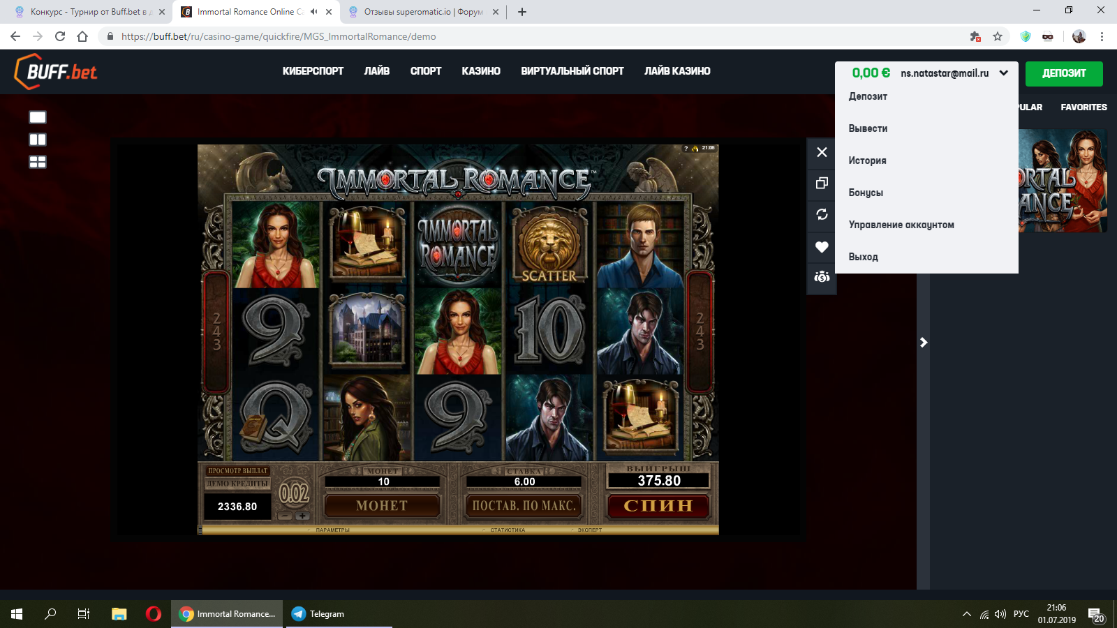
Task: Open the notification center icon
Action: point(1095,615)
